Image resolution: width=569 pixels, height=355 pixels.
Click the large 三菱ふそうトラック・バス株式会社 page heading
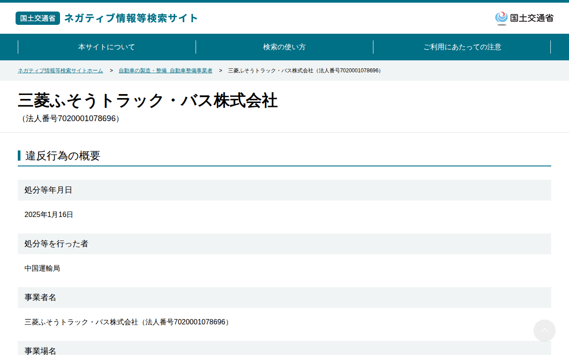coord(148,101)
